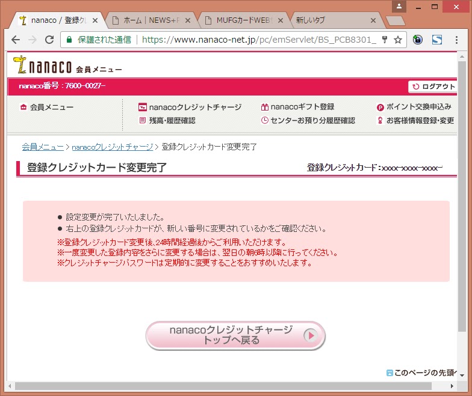The image size is (472, 396).
Task: Click the scroll up arrow
Action: [x=462, y=56]
